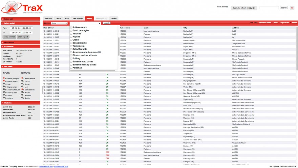Click the Batteria principale input status dot

coord(4,78)
